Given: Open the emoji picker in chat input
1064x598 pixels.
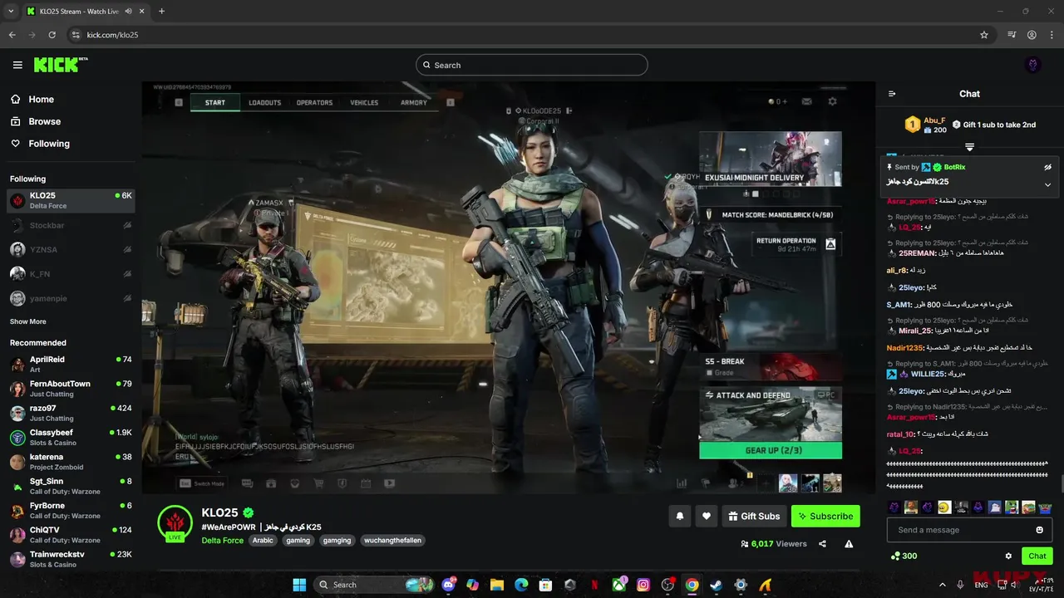Looking at the screenshot, I should coord(1039,530).
